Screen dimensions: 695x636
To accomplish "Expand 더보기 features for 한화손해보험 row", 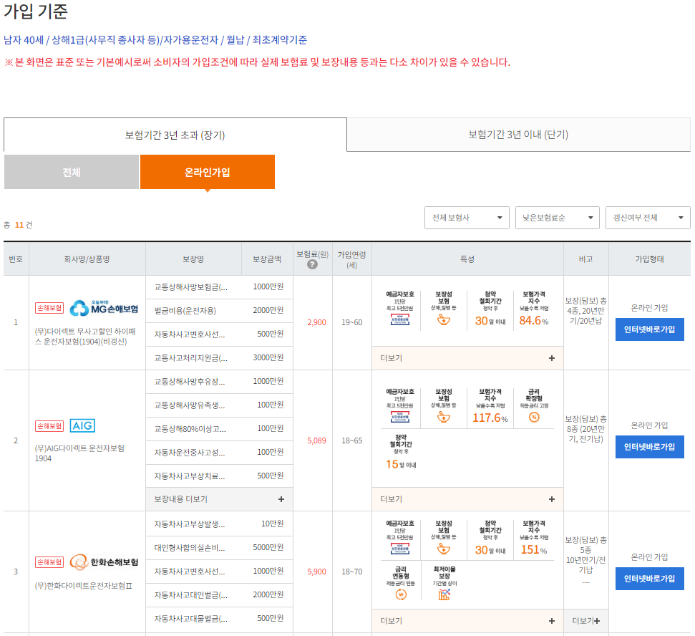I will [467, 621].
